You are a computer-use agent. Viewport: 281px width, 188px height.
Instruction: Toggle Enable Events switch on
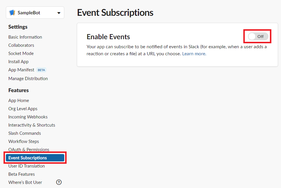(258, 37)
